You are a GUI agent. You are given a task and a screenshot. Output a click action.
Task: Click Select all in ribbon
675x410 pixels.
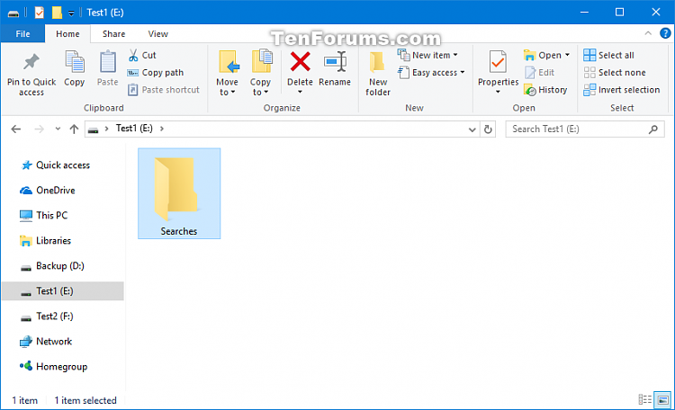pyautogui.click(x=608, y=55)
